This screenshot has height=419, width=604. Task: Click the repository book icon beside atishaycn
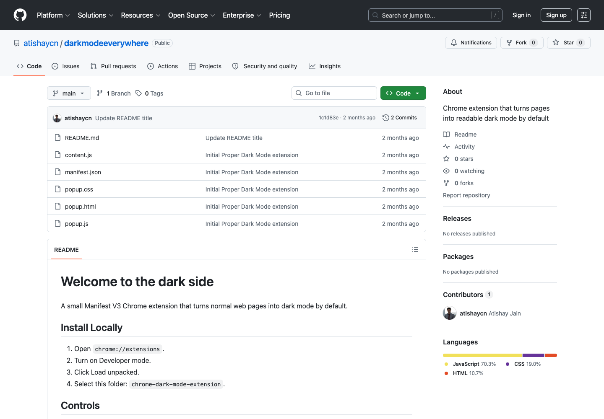(x=17, y=43)
